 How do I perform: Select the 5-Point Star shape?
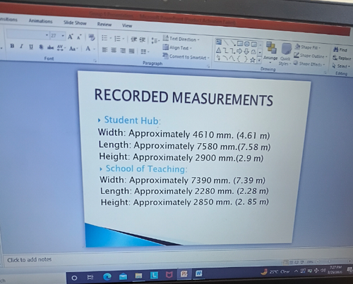point(253,60)
